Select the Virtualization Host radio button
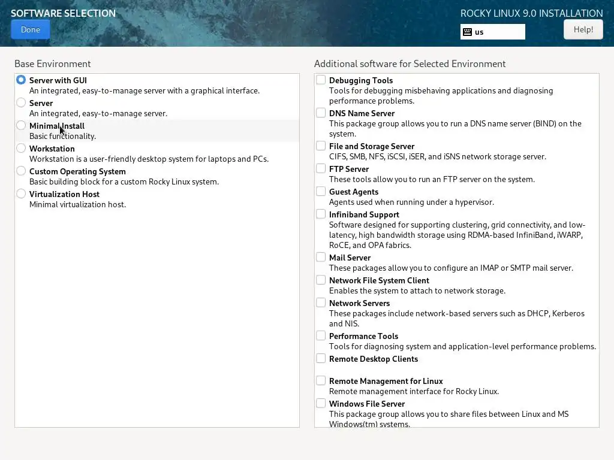Screen dimensions: 614x460 [21, 193]
